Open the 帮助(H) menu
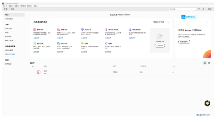 [36, 6]
